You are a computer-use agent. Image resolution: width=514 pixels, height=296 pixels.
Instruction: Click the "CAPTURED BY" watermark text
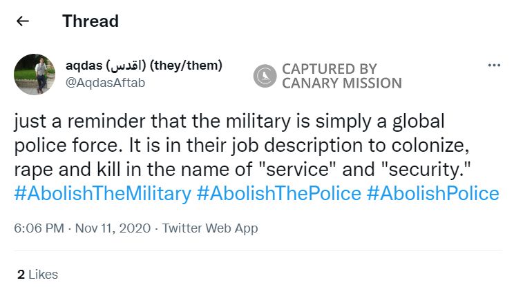(329, 69)
